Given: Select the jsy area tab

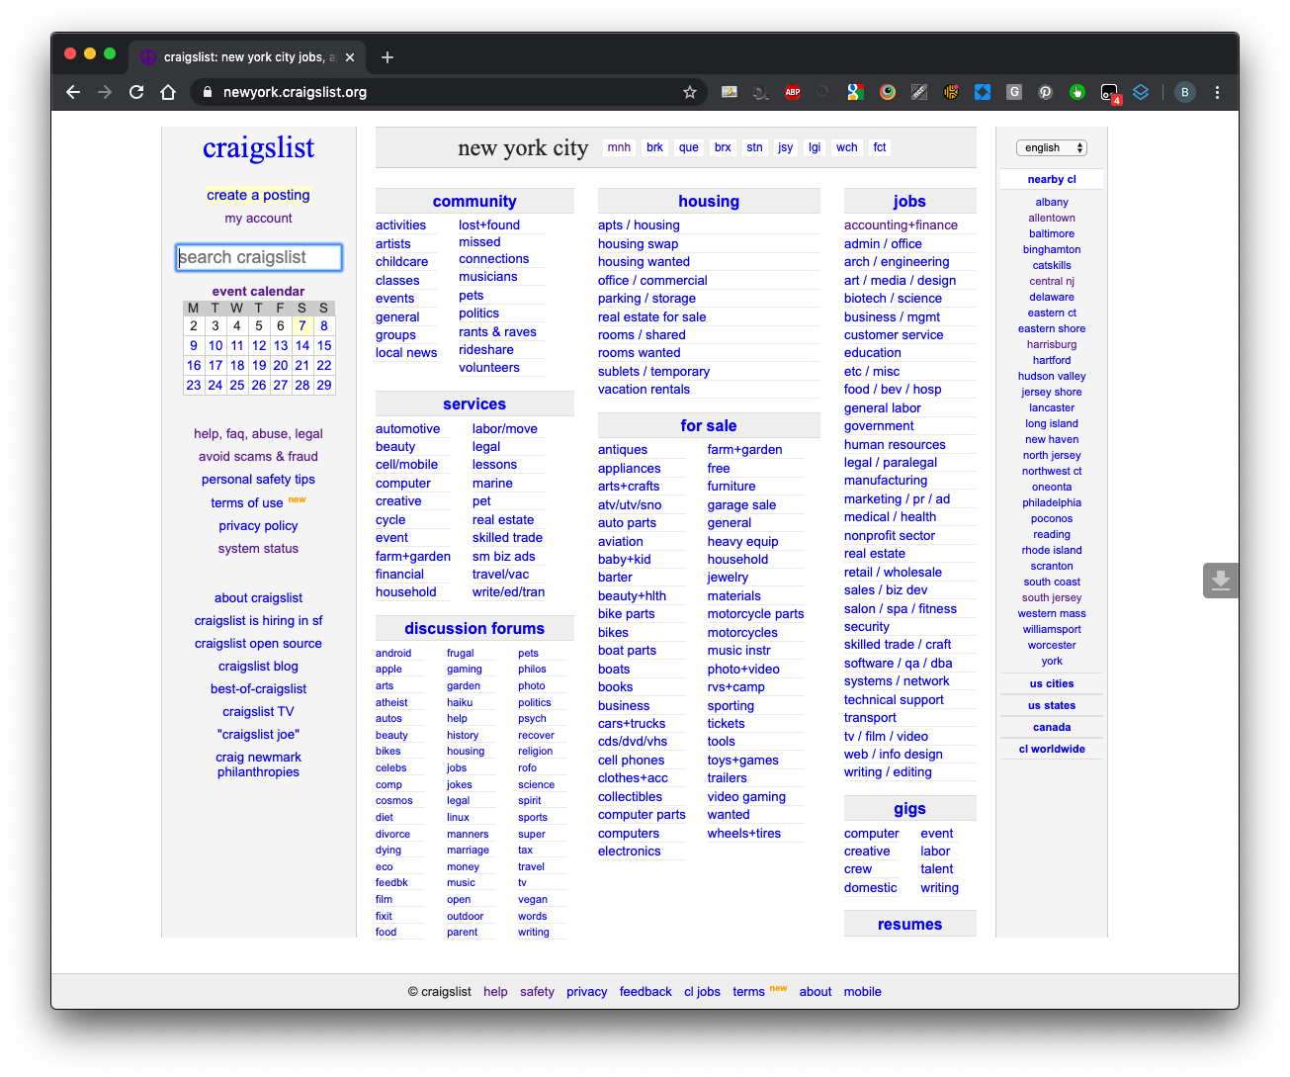Looking at the screenshot, I should [x=785, y=147].
